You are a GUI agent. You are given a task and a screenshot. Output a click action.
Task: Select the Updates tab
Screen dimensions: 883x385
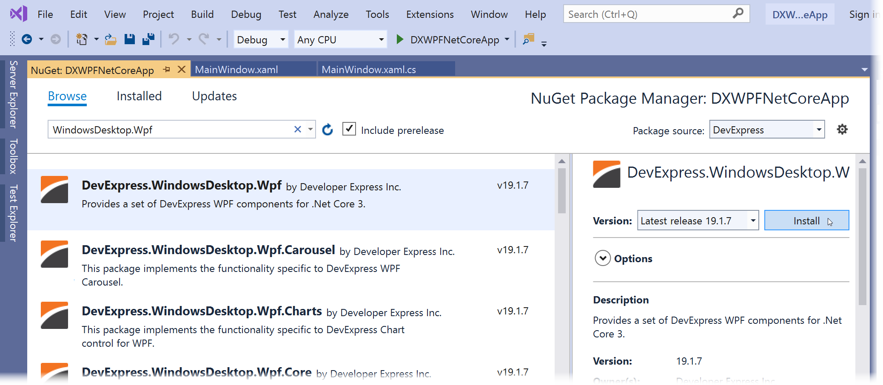coord(214,96)
